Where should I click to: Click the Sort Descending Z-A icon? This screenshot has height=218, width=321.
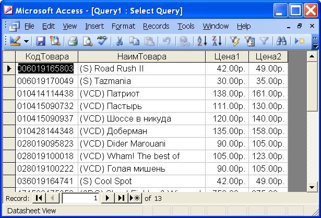click(217, 41)
